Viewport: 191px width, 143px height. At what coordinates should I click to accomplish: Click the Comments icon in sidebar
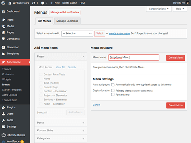[4, 39]
